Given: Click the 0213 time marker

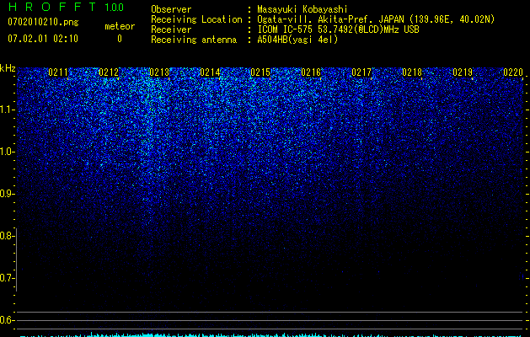Looking at the screenshot, I should click(159, 72).
